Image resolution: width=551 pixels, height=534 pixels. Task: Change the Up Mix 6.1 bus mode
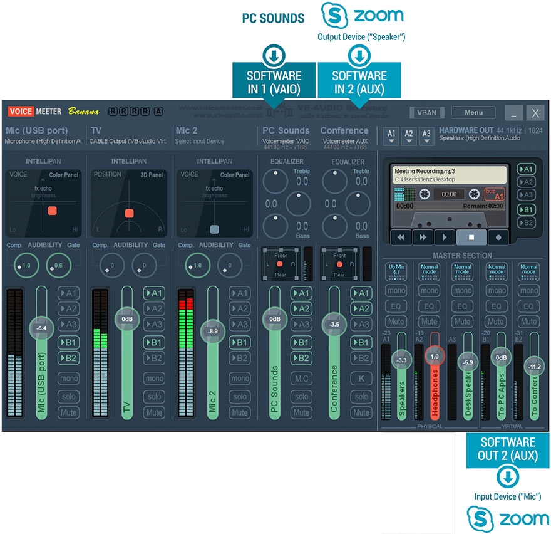click(396, 271)
